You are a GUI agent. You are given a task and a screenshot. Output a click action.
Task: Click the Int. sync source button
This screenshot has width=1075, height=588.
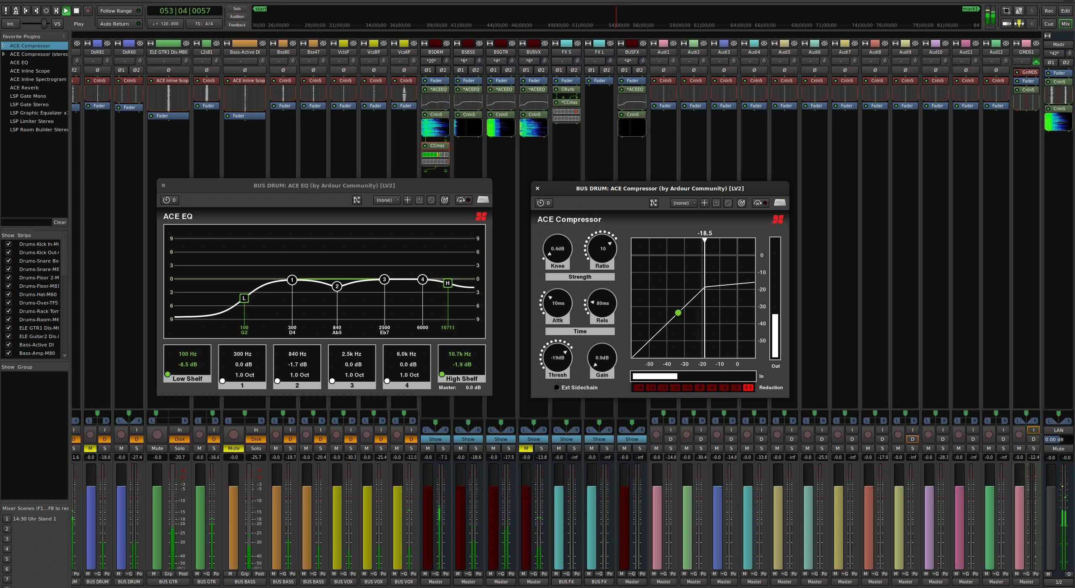10,23
